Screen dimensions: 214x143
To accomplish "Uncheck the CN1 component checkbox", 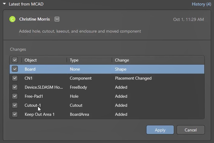I will (15, 78).
